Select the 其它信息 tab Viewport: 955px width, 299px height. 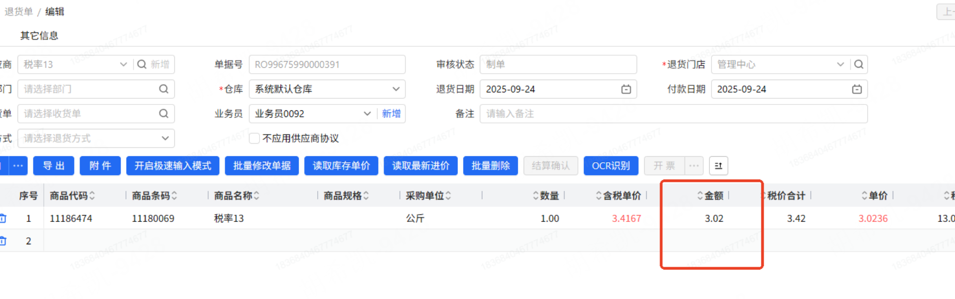coord(39,35)
